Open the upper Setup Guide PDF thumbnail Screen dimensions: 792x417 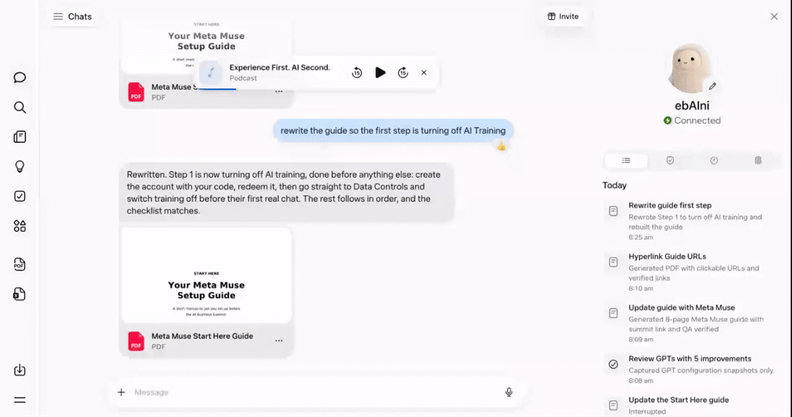[x=206, y=46]
